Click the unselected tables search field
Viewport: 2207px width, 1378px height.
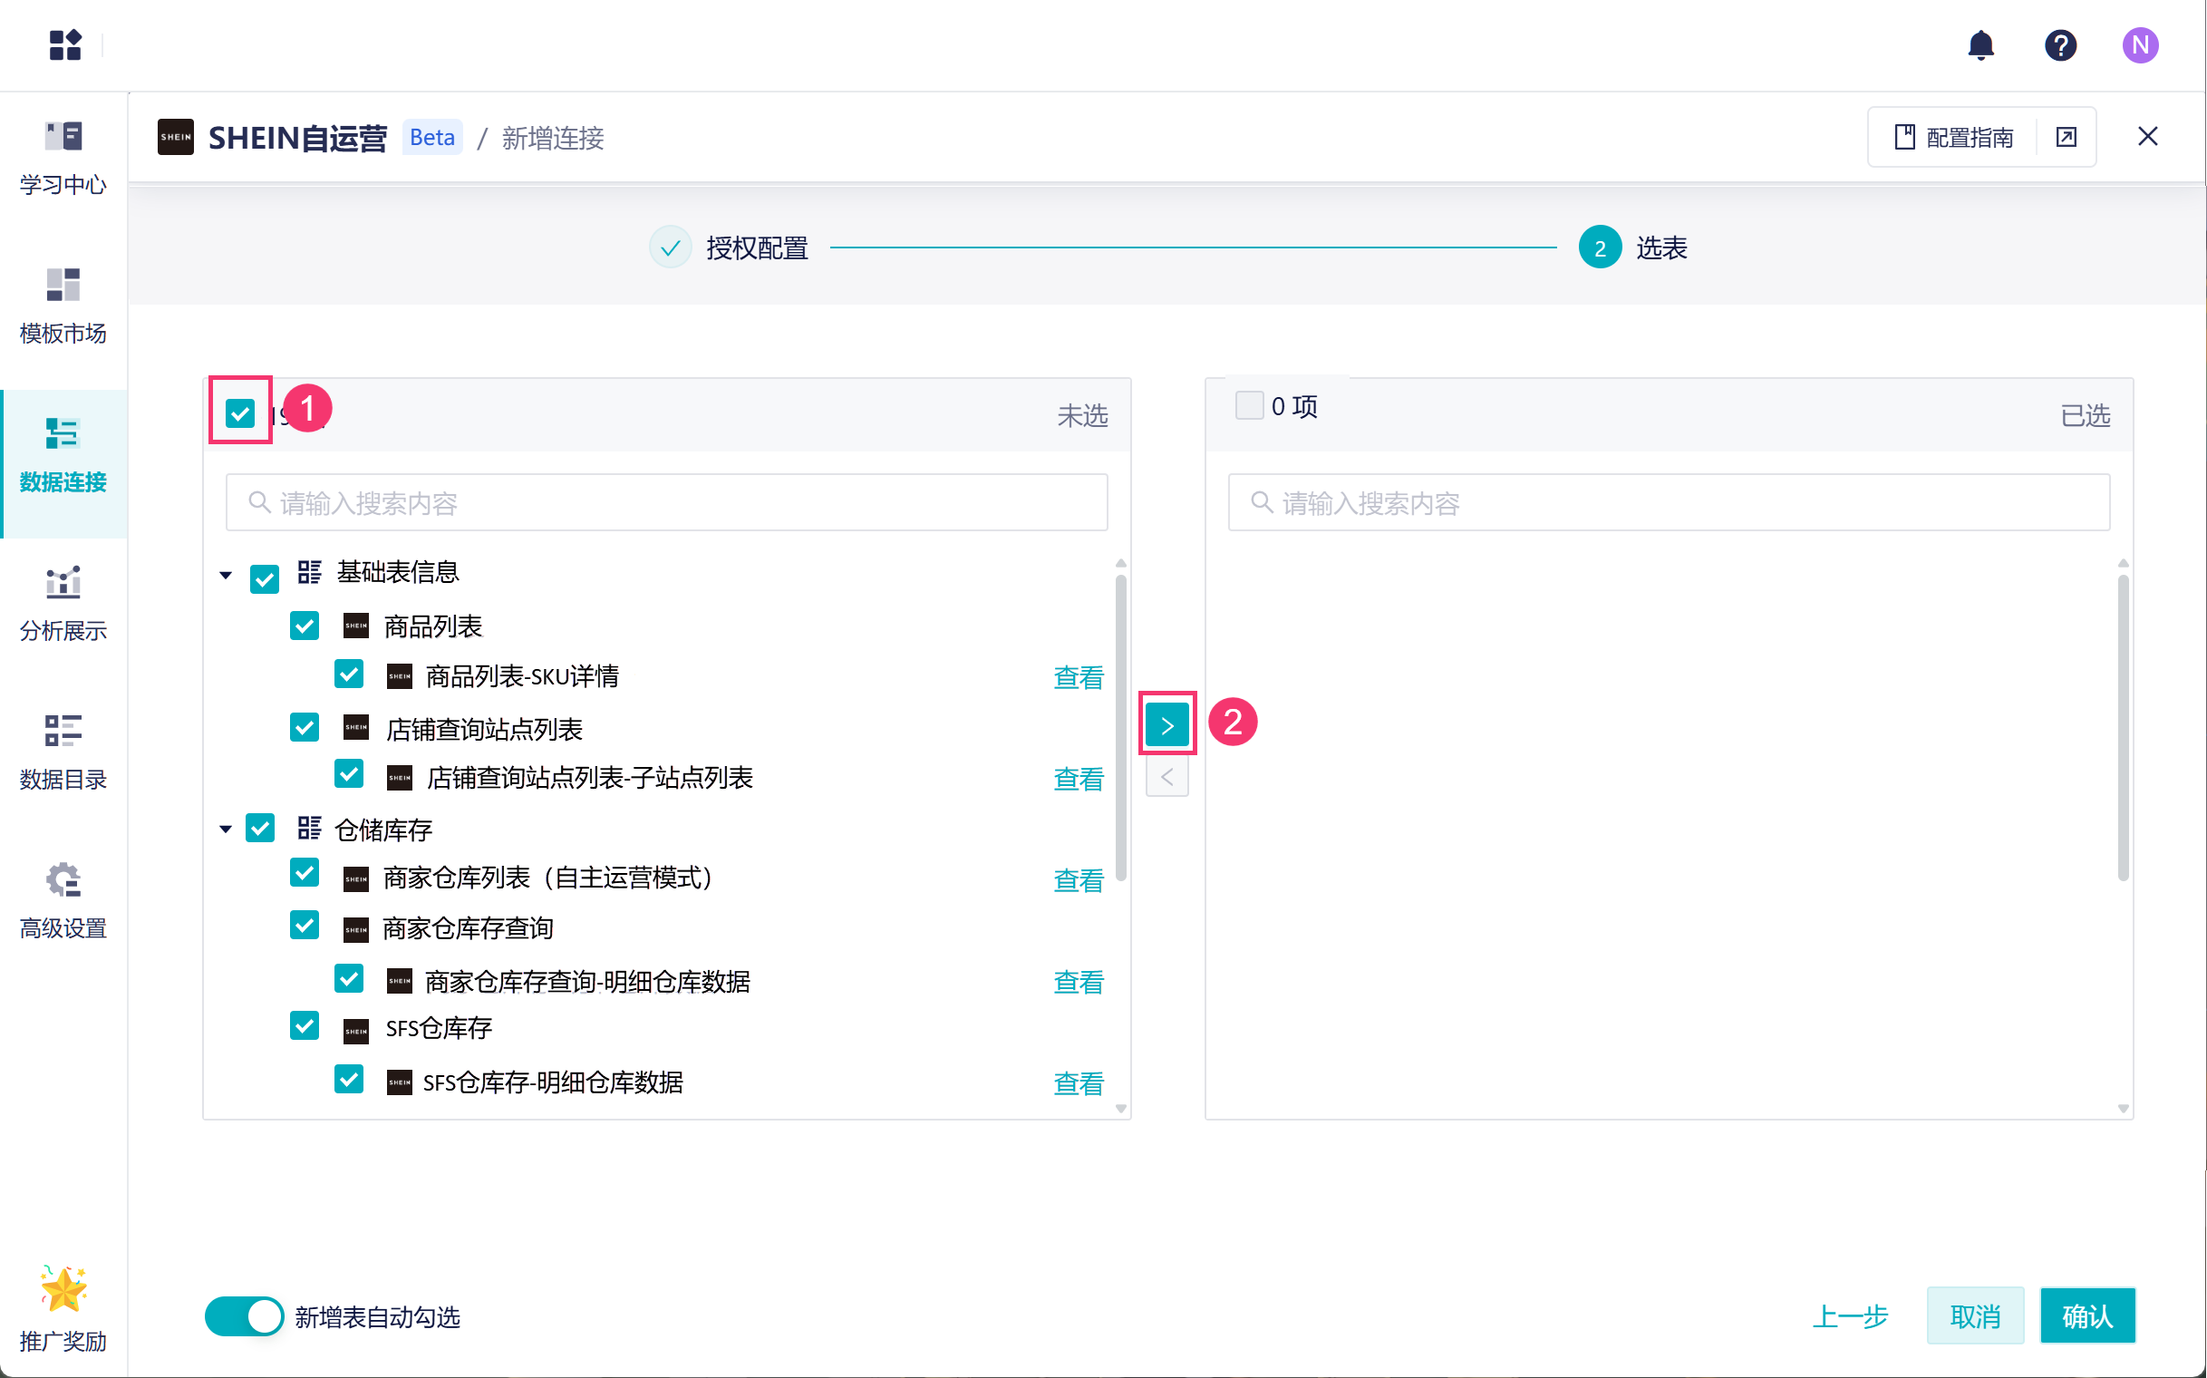click(x=666, y=502)
